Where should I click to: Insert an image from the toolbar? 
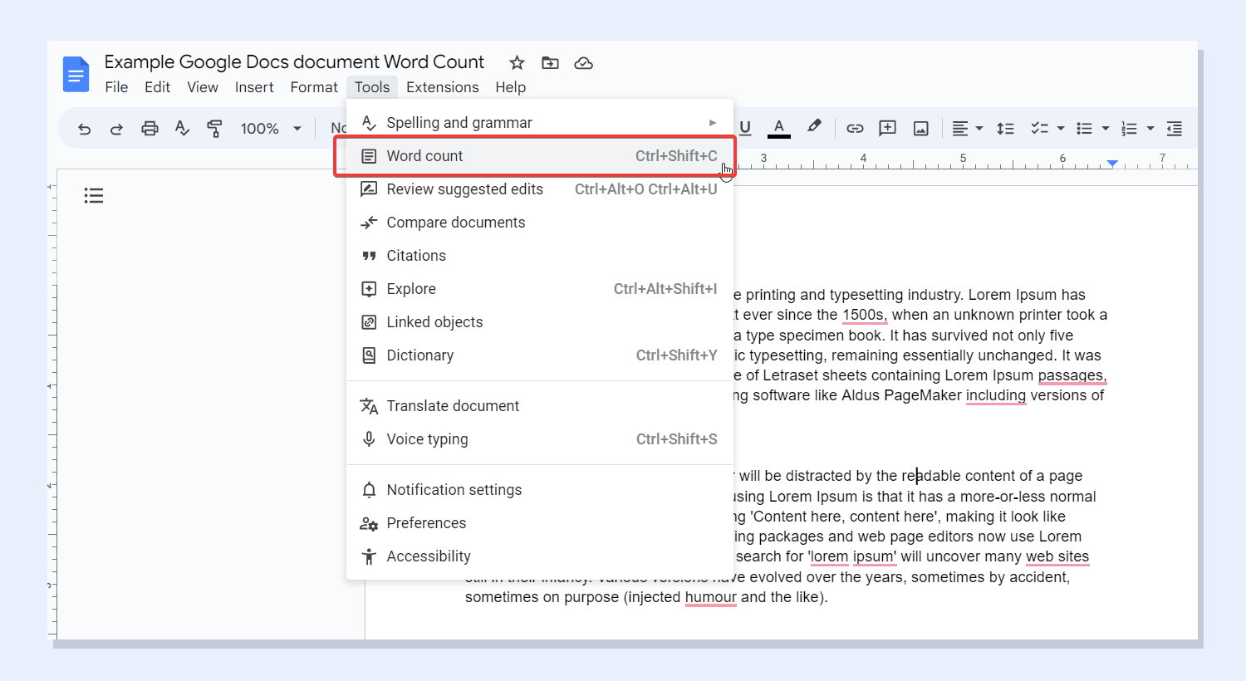(920, 128)
